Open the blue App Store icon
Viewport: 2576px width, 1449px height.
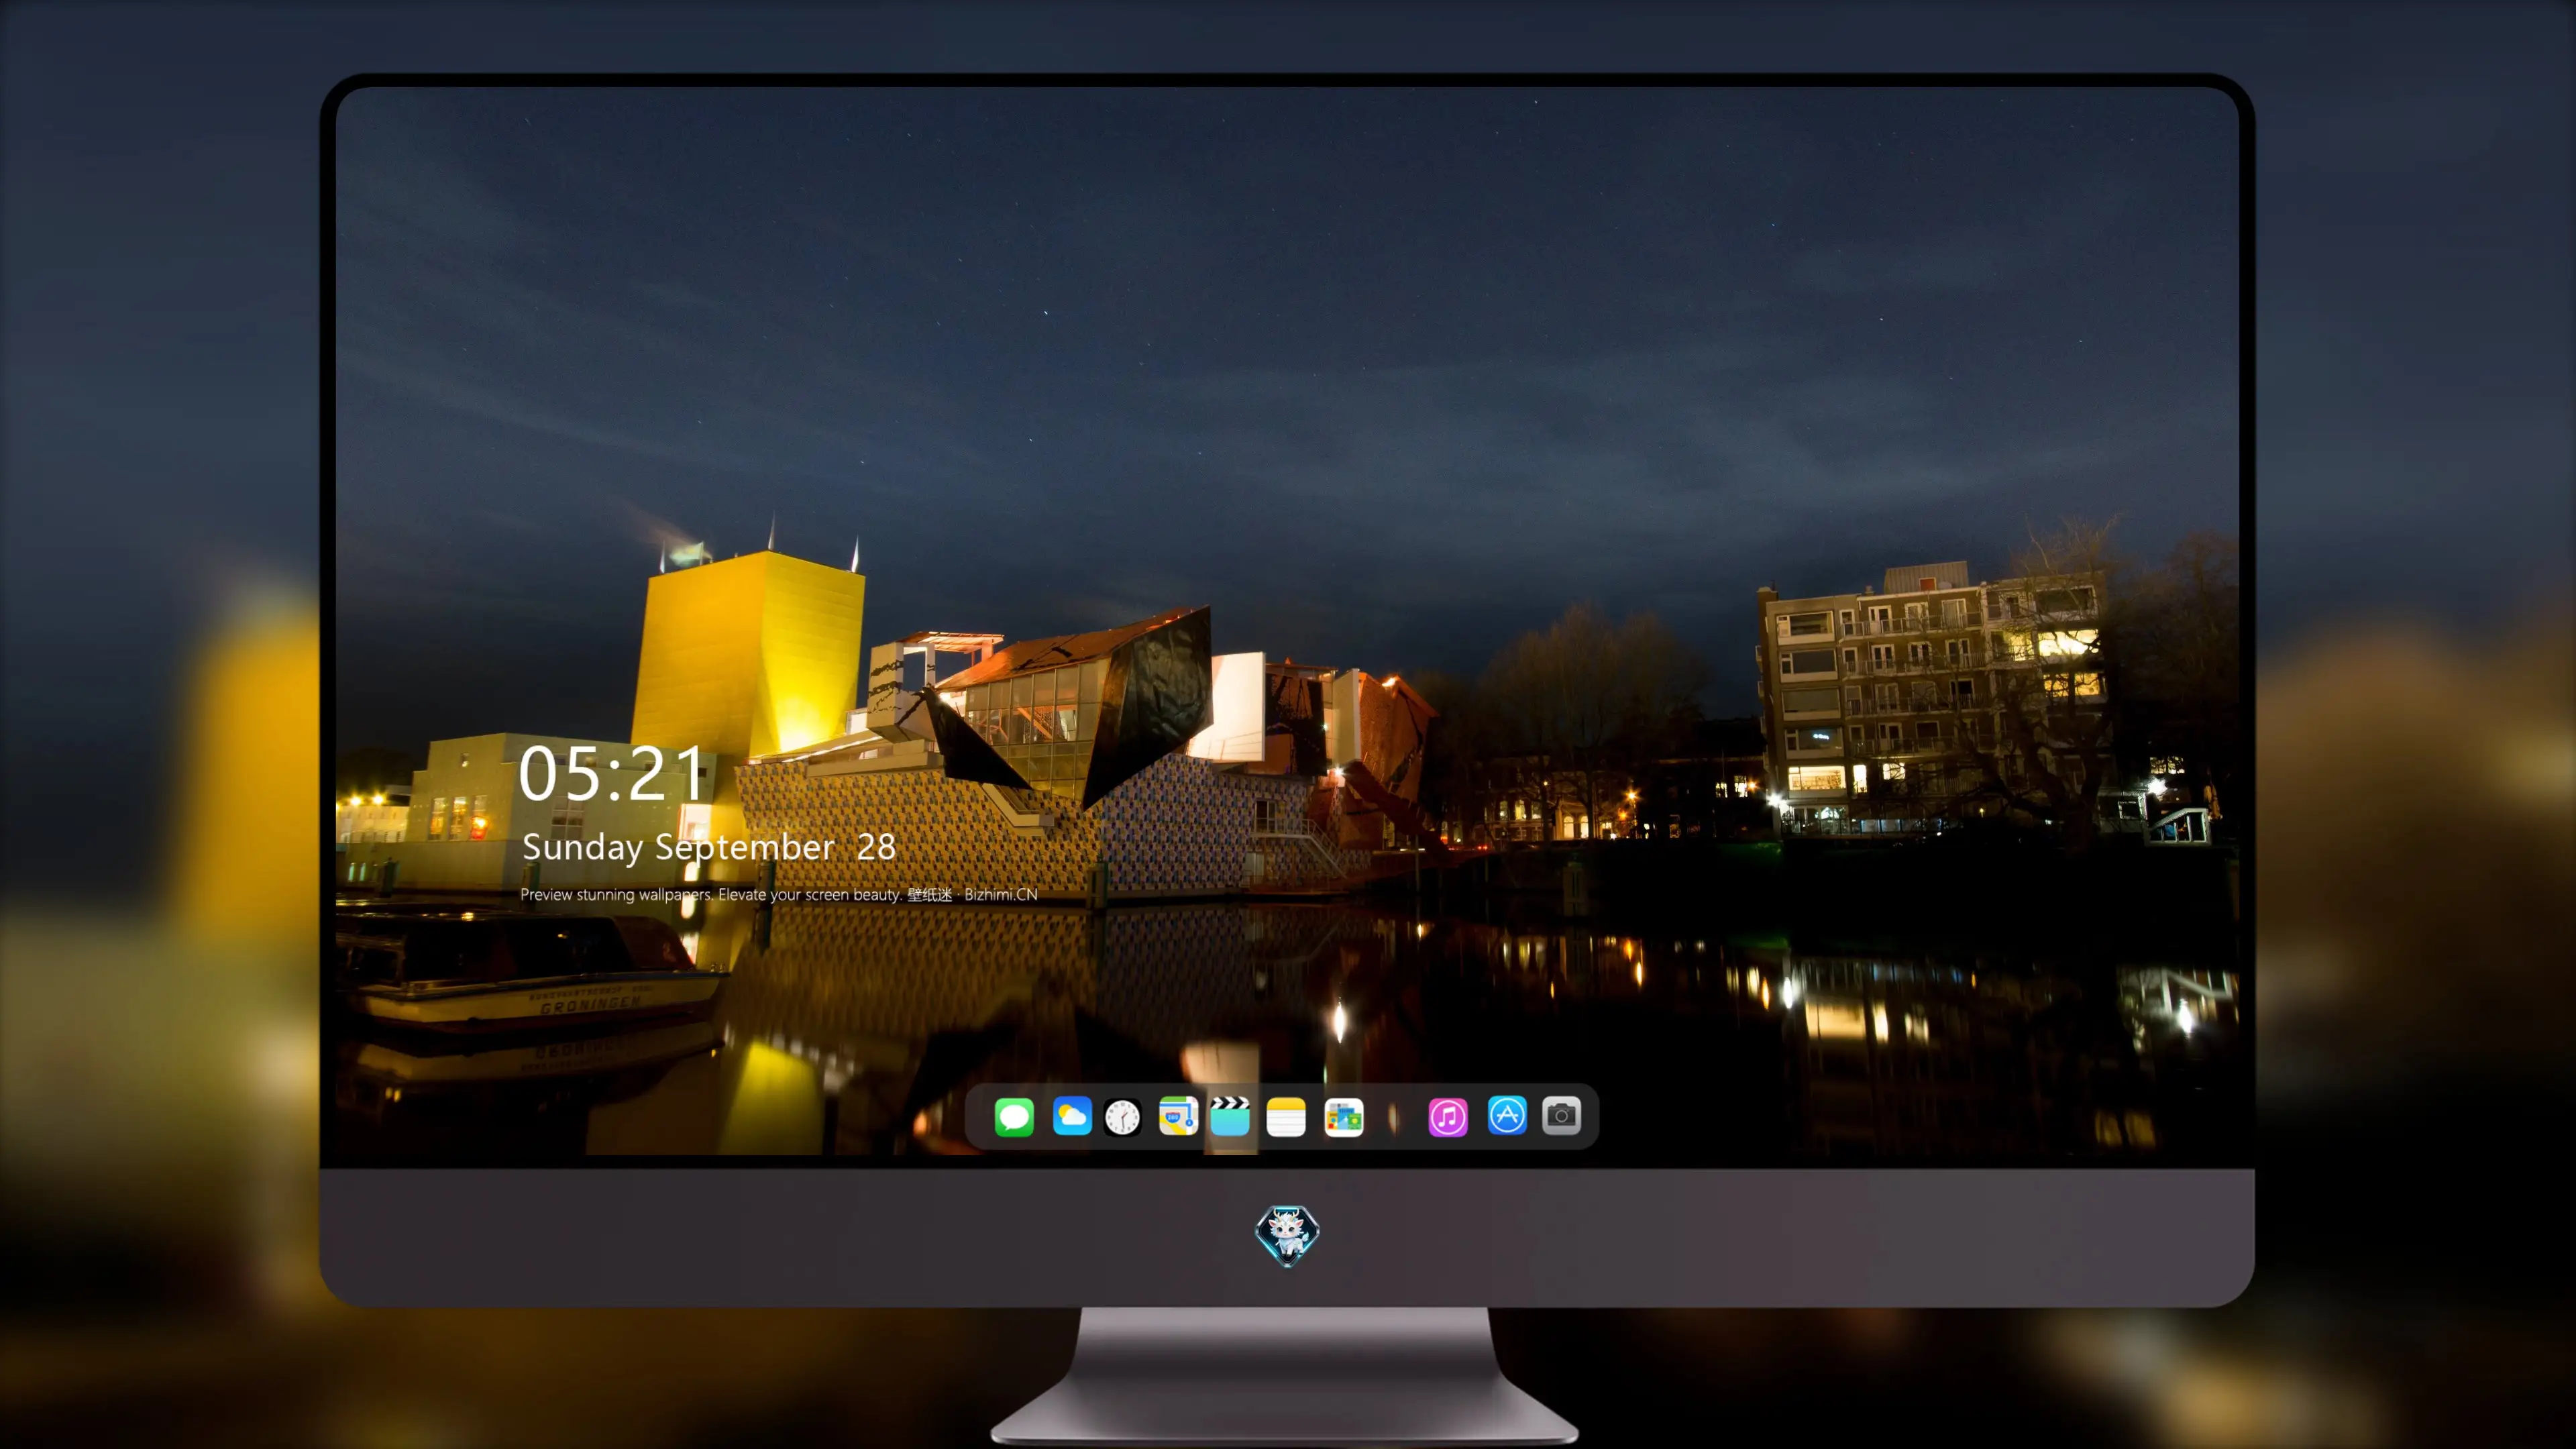1507,1116
